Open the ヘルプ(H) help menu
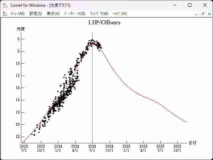Viewport: 213px width, 160px height. click(120, 14)
